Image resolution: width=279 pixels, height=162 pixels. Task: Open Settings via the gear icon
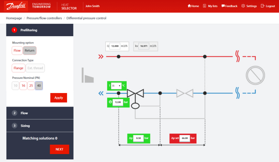(243, 6)
